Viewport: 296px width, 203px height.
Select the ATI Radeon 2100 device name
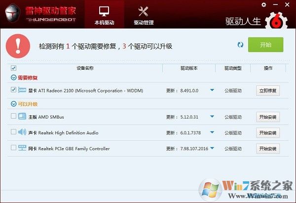click(x=85, y=91)
